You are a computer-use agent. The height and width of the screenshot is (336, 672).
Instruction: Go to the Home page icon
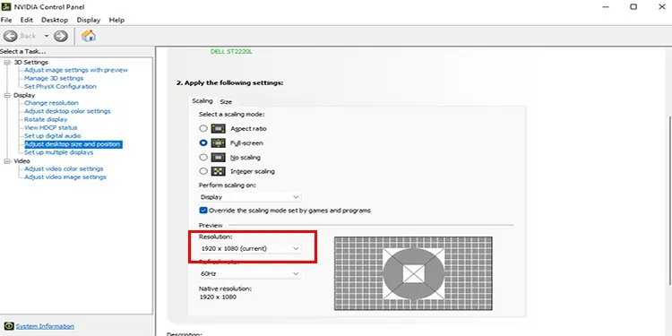pos(89,36)
